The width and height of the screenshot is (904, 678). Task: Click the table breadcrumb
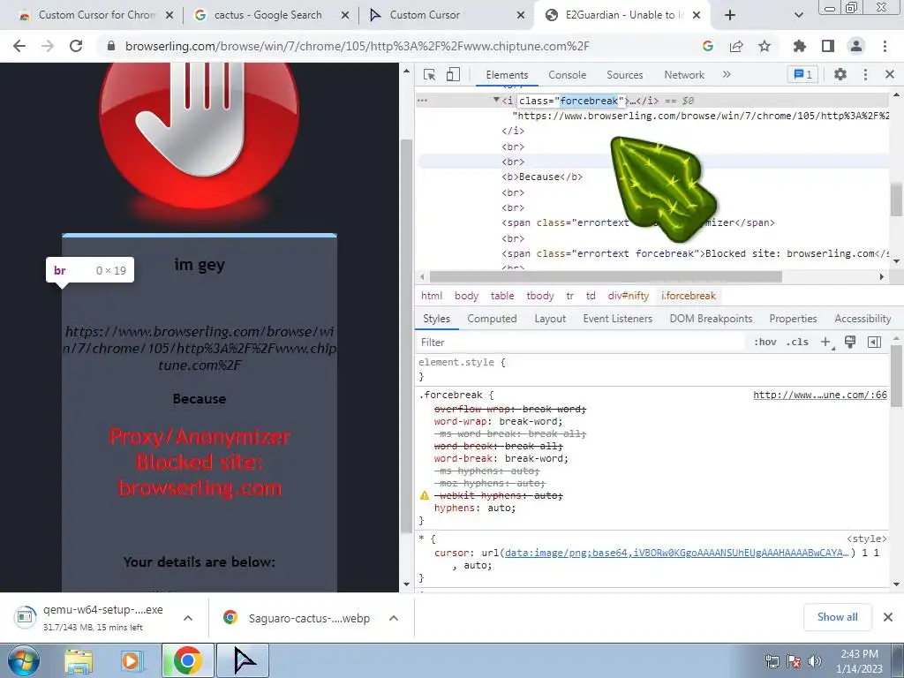pyautogui.click(x=502, y=296)
